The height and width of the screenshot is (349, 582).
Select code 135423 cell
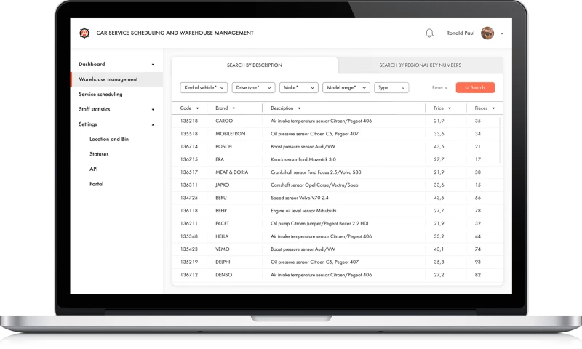(x=189, y=249)
